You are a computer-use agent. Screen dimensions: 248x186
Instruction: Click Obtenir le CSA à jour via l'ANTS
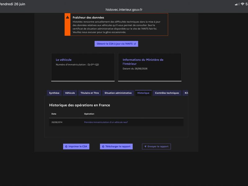click(116, 44)
